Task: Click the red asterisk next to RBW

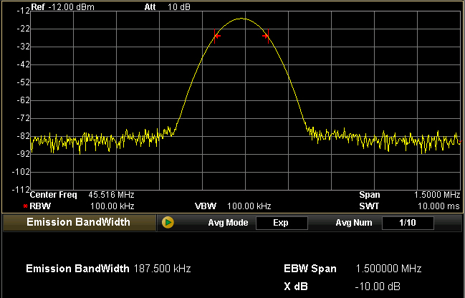Action: 25,206
